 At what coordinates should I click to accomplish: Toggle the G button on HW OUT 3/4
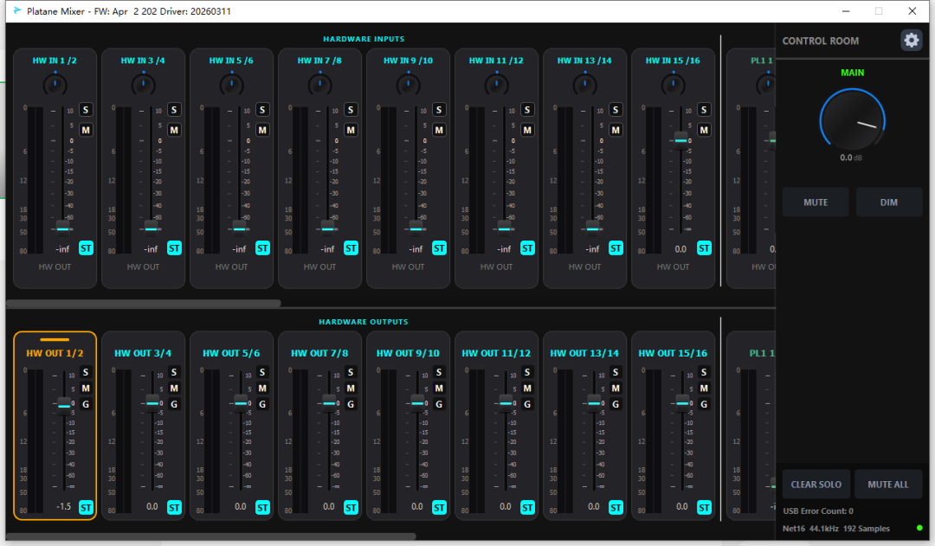click(174, 404)
